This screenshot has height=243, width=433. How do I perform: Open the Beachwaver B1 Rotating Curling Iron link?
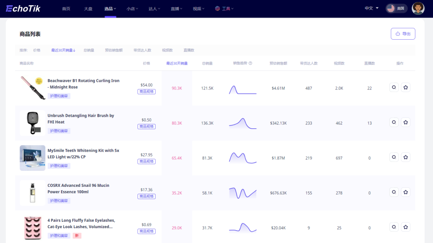coord(83,84)
